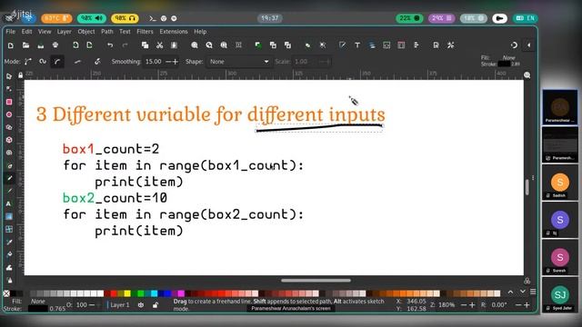Toggle Layer 1 visibility

[141, 305]
